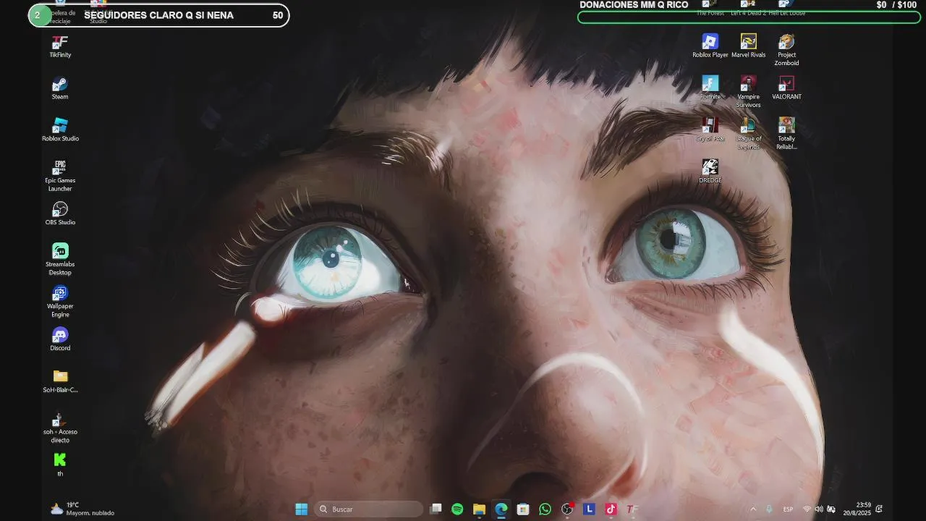
Task: Select the SoH-Blair-C... folder
Action: pos(60,382)
